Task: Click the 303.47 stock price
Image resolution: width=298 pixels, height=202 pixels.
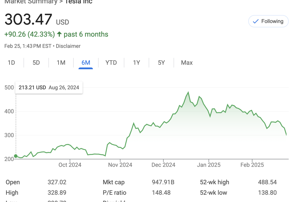Action: pos(28,19)
